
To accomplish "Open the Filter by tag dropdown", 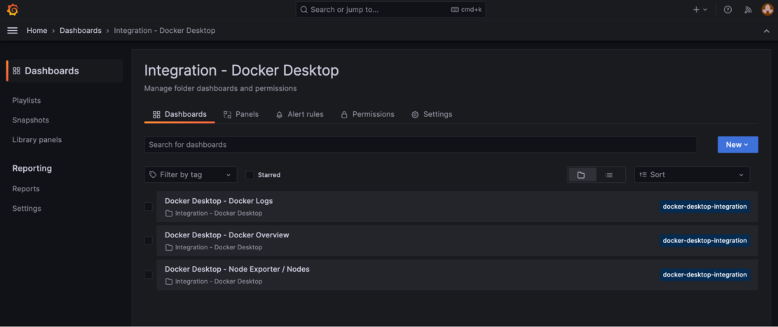I will [x=191, y=175].
